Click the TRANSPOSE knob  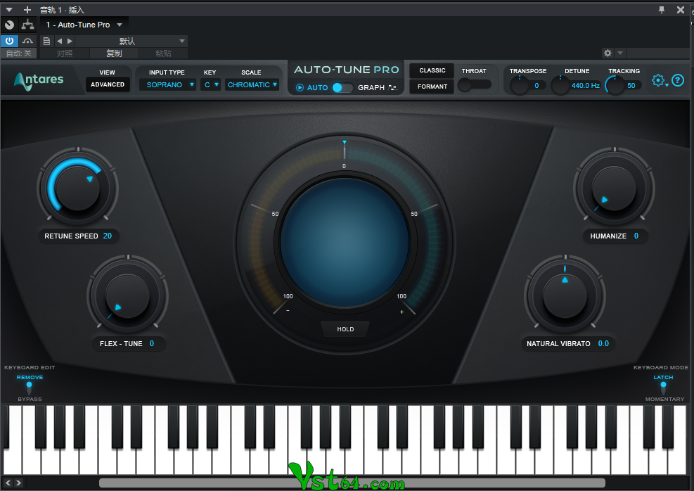click(x=519, y=85)
